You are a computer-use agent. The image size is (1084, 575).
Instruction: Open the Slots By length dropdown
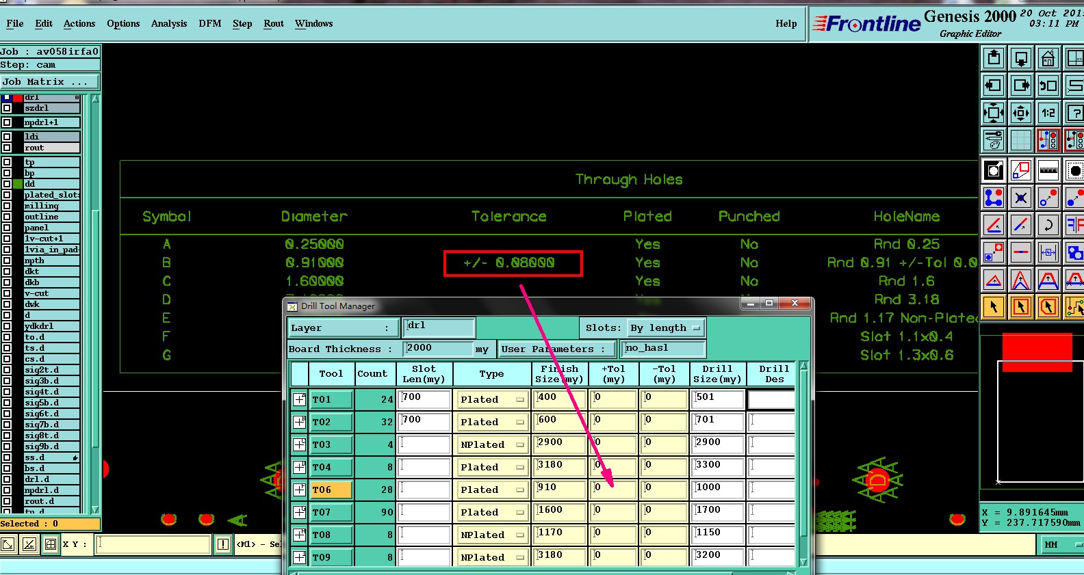[666, 328]
